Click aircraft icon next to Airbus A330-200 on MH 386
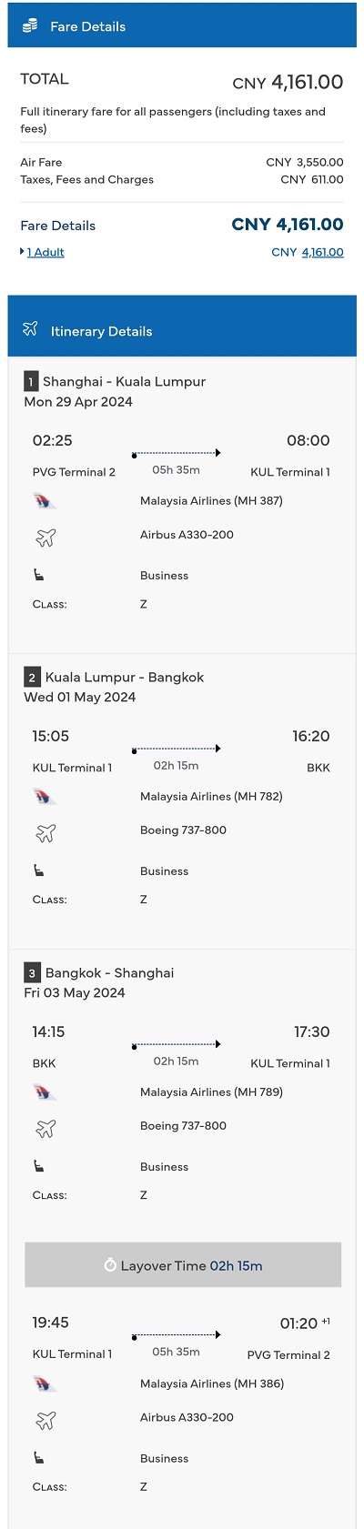 pos(45,1420)
